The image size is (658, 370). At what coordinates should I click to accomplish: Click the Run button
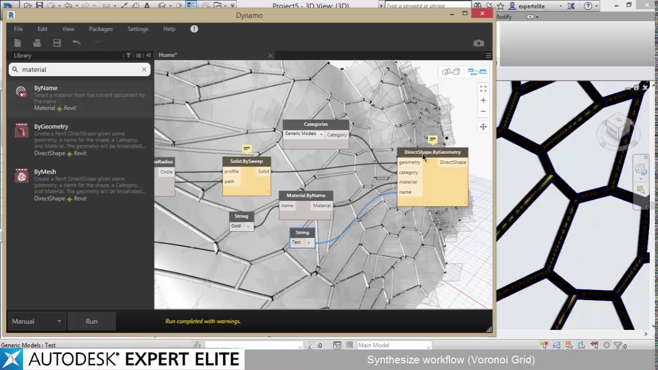[92, 321]
